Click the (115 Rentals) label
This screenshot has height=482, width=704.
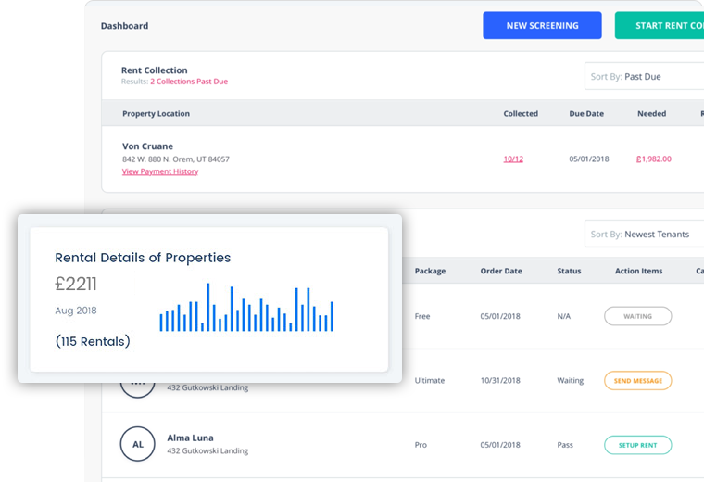tap(93, 341)
